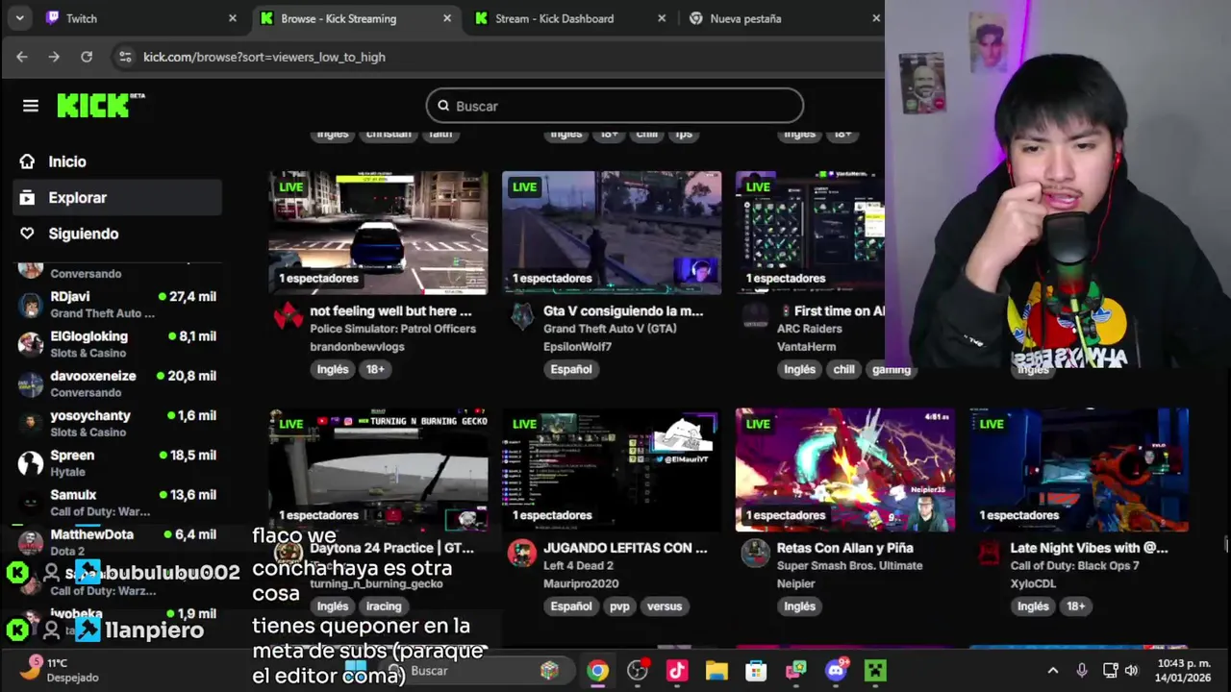Open Minecraft from the taskbar
The width and height of the screenshot is (1231, 692).
click(x=875, y=671)
